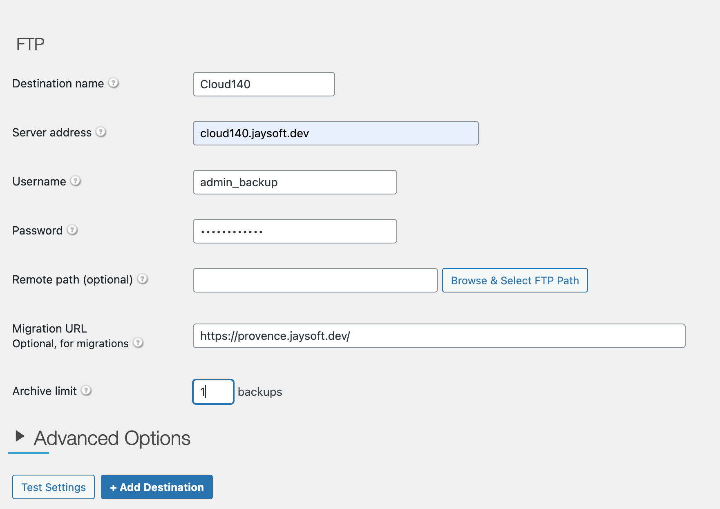Click the Password help question icon
The width and height of the screenshot is (720, 509).
tap(72, 230)
